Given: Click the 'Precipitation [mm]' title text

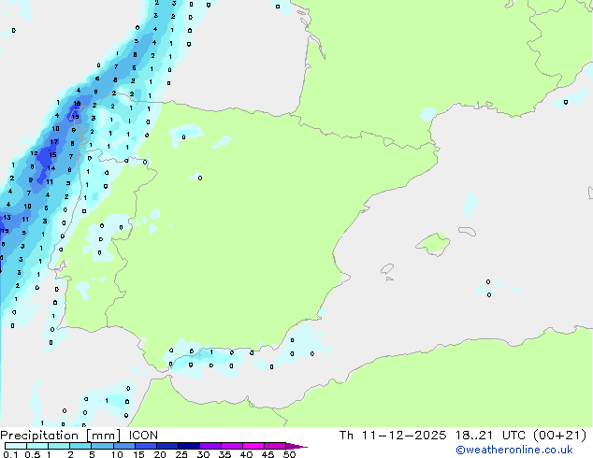Looking at the screenshot, I should point(61,436).
